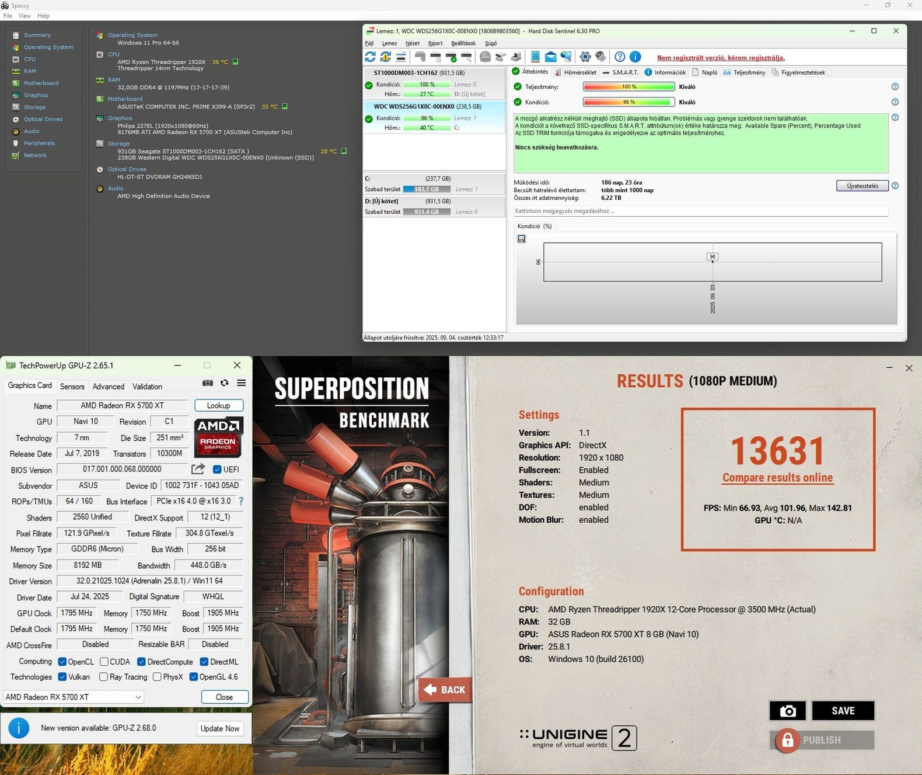Click the AMD Radeon logo in GPU-Z

pyautogui.click(x=218, y=437)
